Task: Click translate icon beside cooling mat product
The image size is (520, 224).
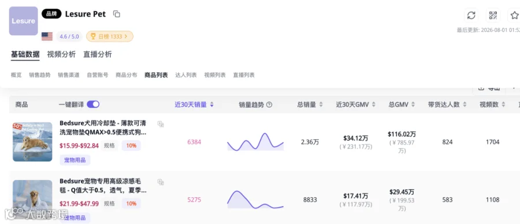Action: coord(161,124)
